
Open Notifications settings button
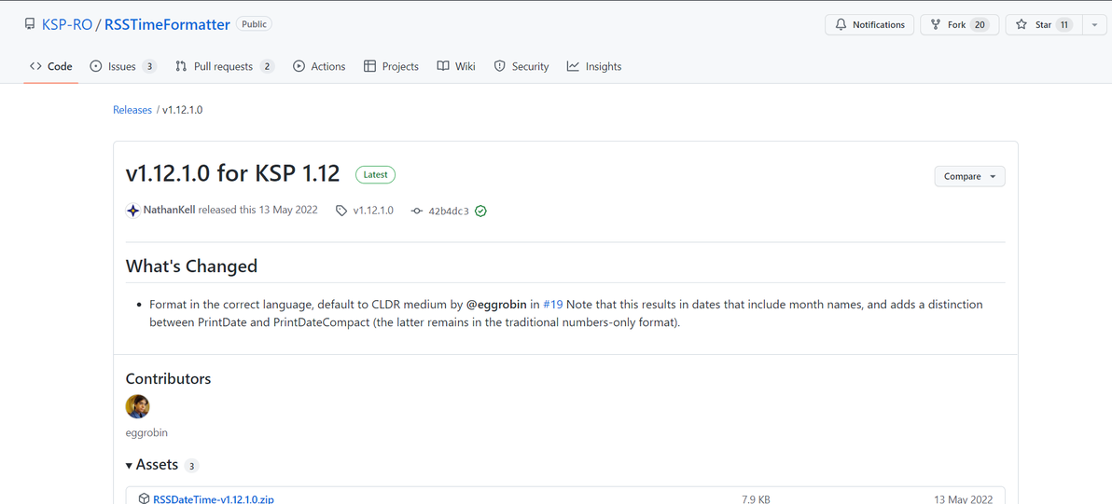(x=869, y=25)
